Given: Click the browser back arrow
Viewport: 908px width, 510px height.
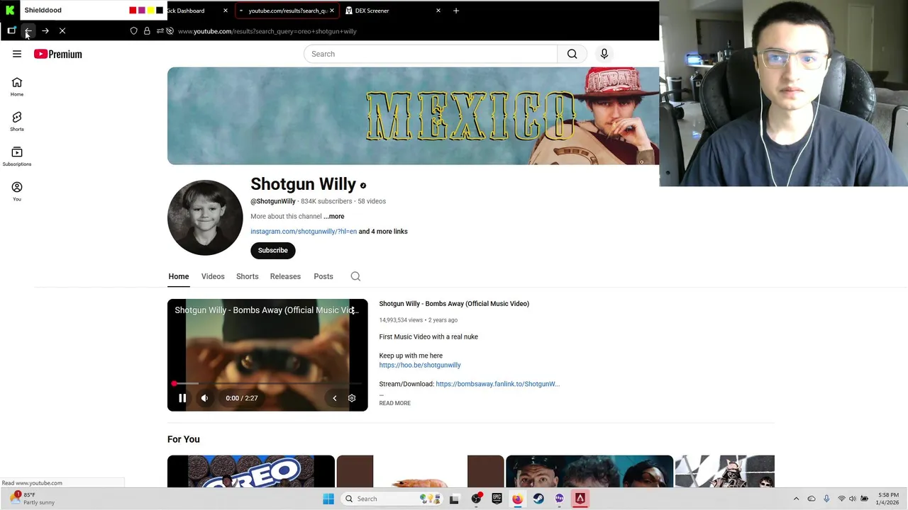Looking at the screenshot, I should [28, 31].
